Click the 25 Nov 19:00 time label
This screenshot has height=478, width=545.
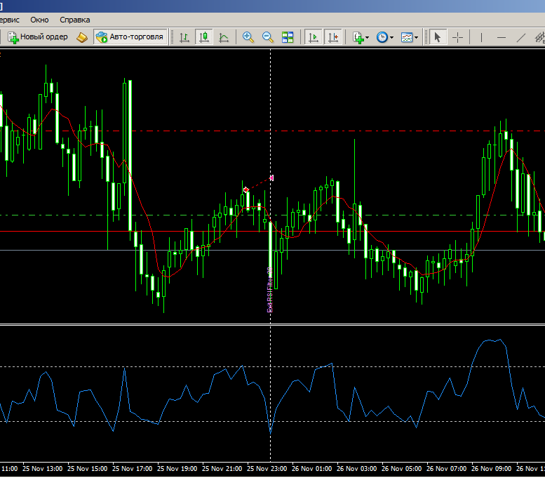pos(177,469)
